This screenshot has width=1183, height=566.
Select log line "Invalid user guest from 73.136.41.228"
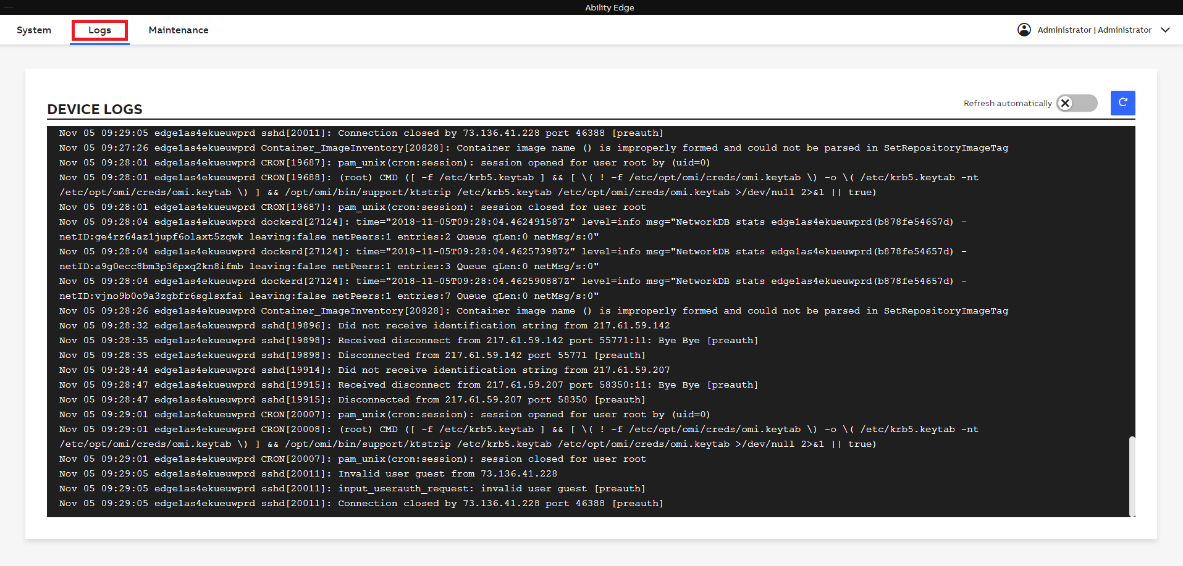(x=308, y=473)
